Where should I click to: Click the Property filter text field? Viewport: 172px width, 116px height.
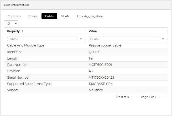click(x=42, y=39)
